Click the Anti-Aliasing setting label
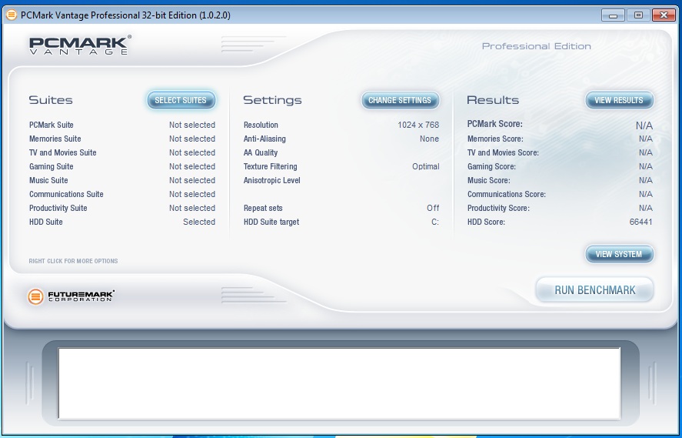682x438 pixels. [264, 139]
